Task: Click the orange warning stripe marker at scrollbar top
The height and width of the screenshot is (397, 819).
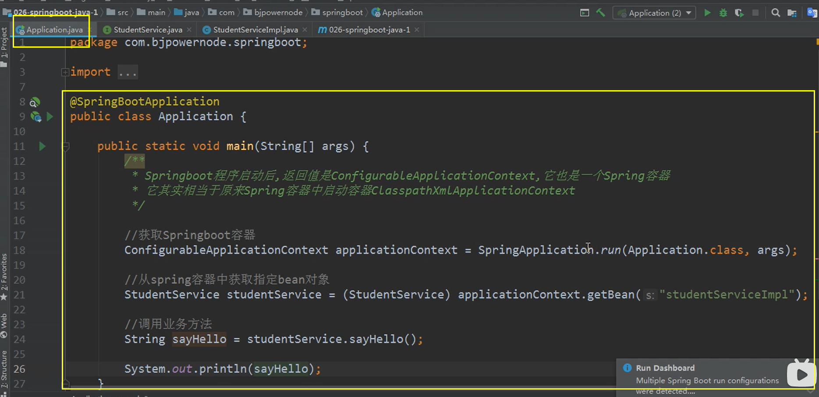Action: coord(817,42)
